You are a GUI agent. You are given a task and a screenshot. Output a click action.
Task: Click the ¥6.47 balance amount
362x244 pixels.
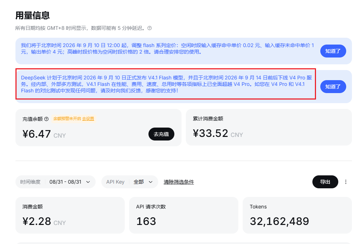click(37, 134)
